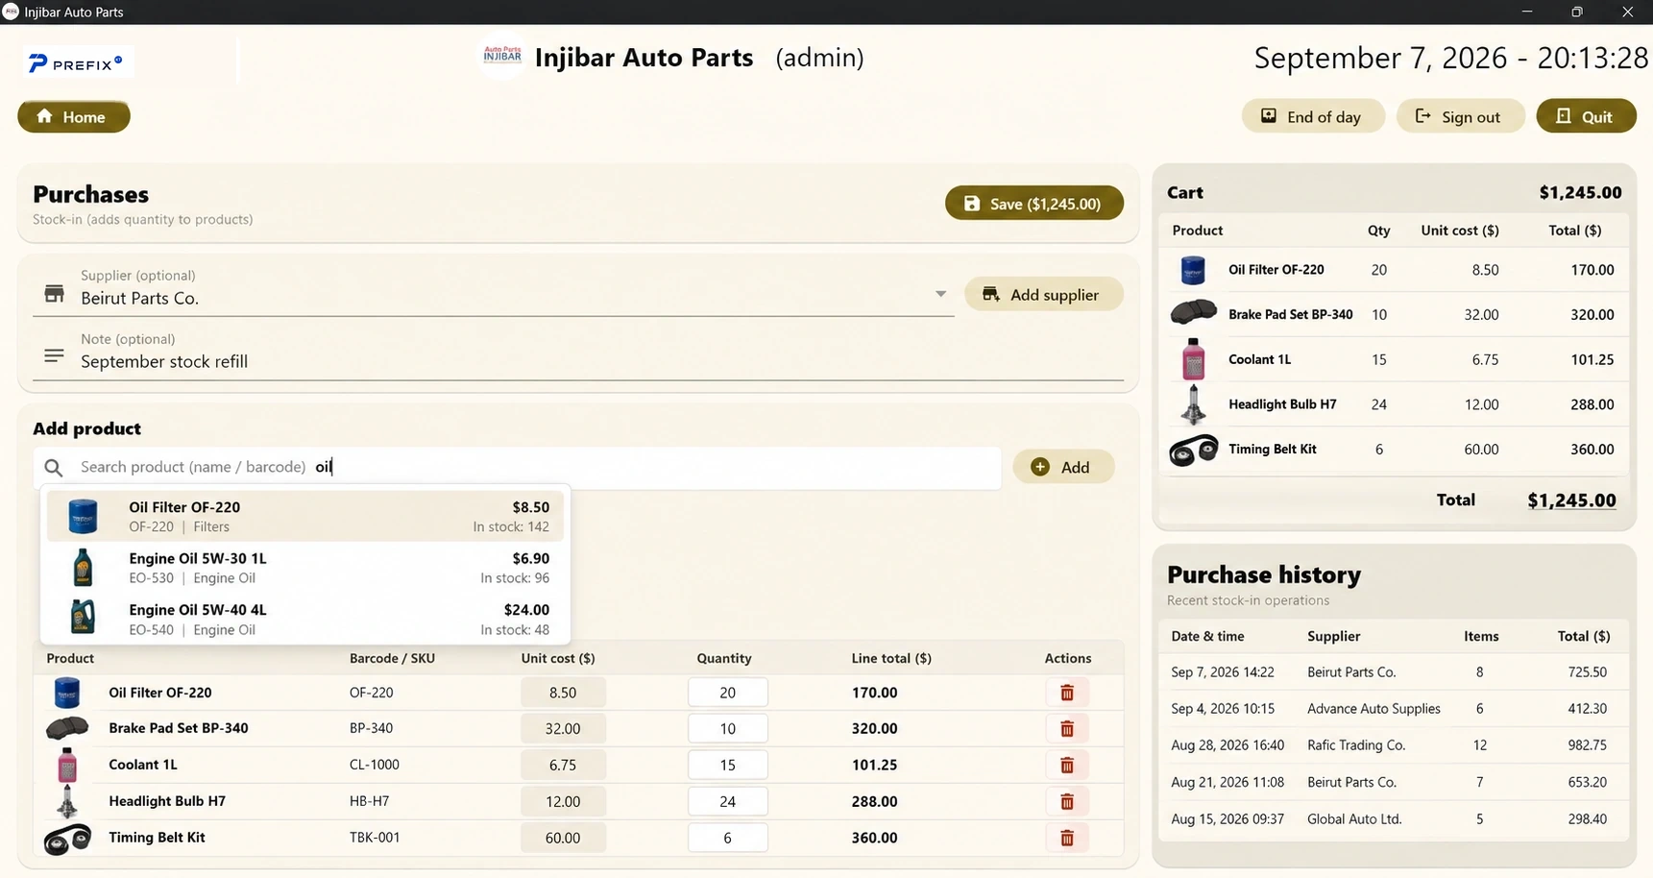Viewport: 1653px width, 878px height.
Task: Delete the Brake Pad Set BP-340 row
Action: 1066,729
